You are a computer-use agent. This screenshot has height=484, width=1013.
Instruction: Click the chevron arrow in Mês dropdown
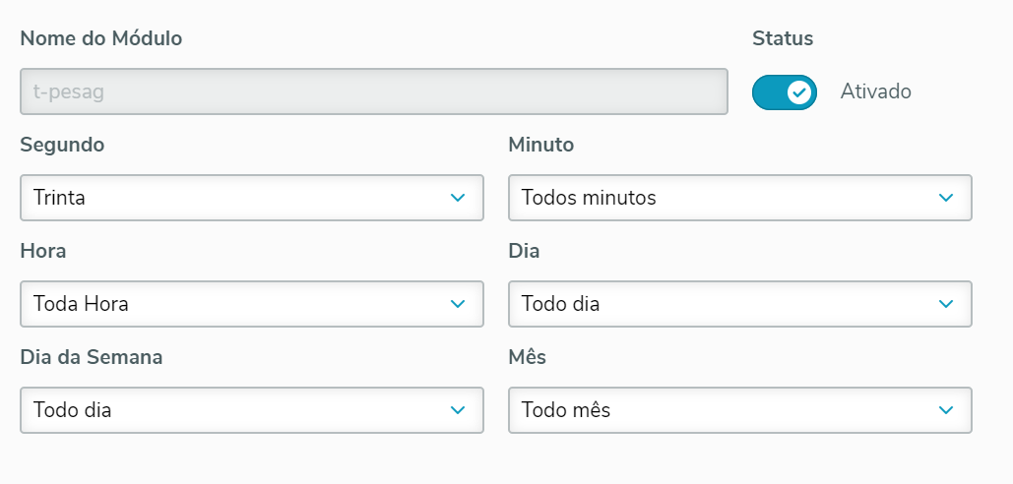(946, 410)
